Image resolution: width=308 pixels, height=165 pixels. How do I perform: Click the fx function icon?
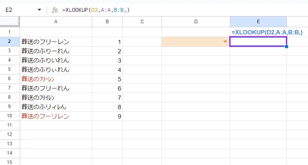[x=55, y=10]
